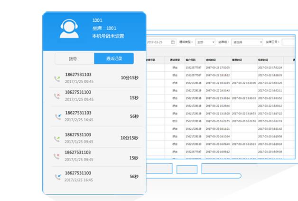Image resolution: width=298 pixels, height=201 pixels.
Task: Click the second missed call icon (15秒)
Action: click(57, 156)
